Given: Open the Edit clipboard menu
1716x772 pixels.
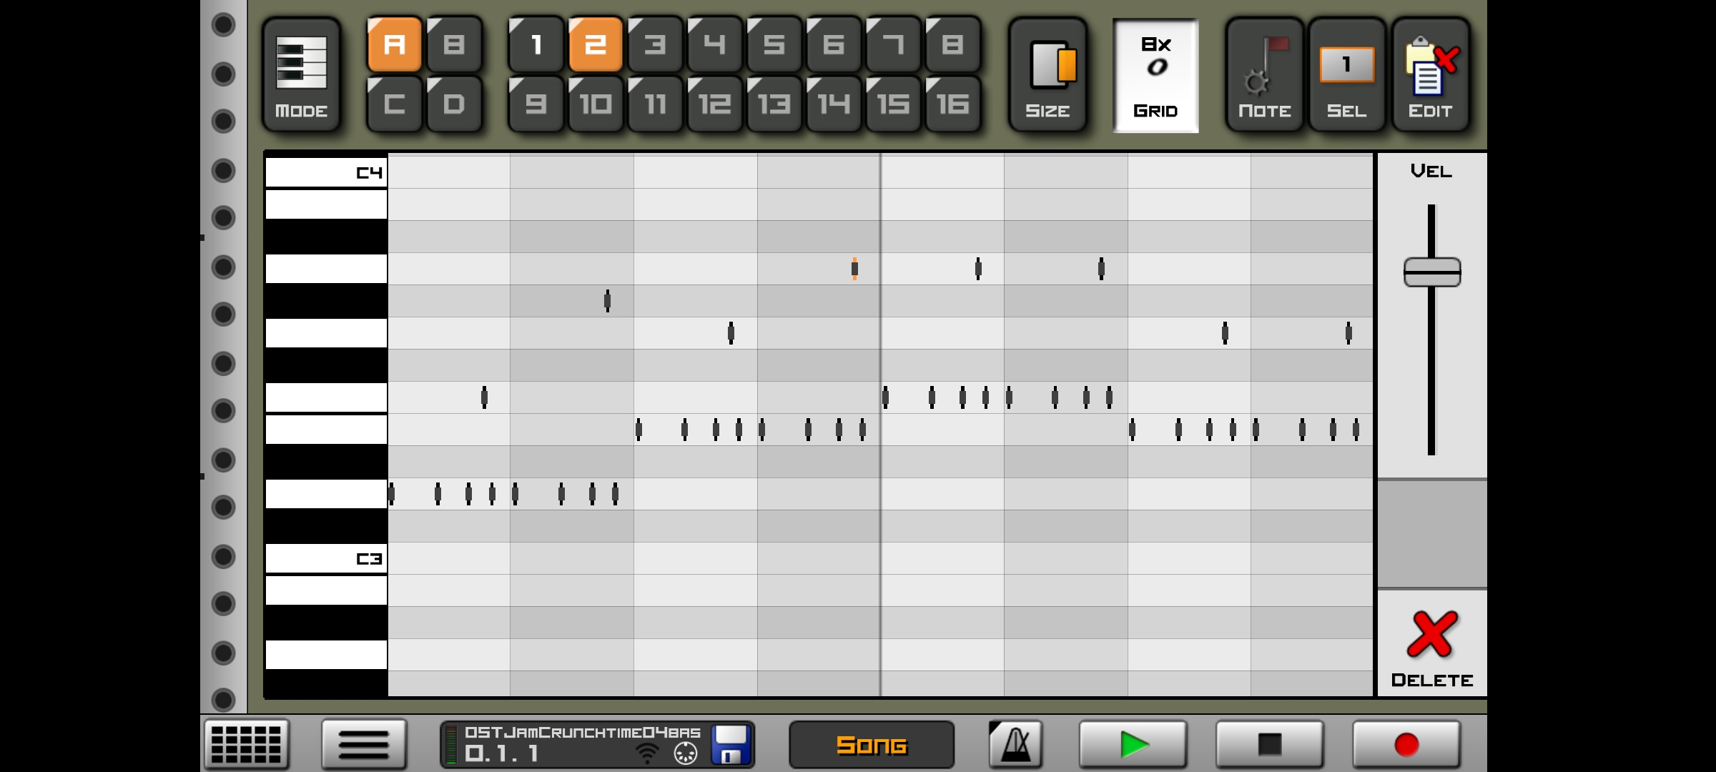Looking at the screenshot, I should click(x=1430, y=75).
